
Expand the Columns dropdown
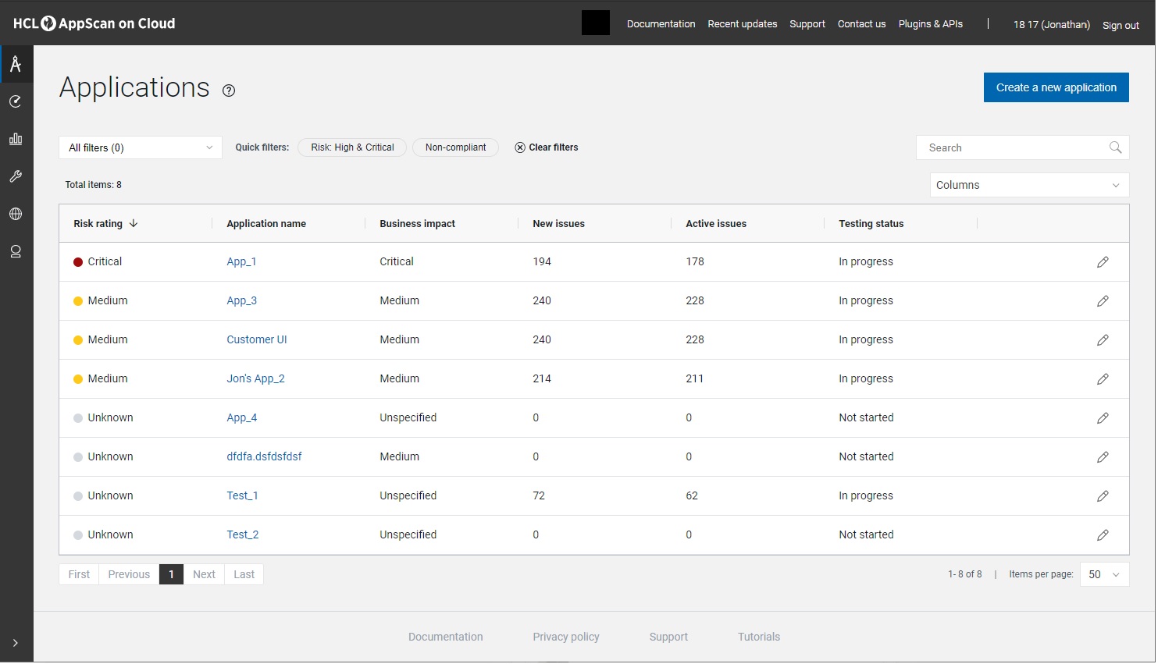click(1028, 186)
